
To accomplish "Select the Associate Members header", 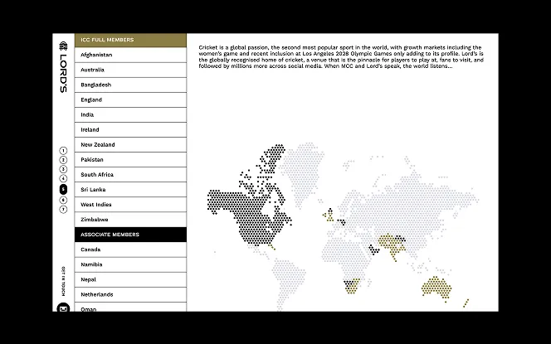I will click(130, 235).
